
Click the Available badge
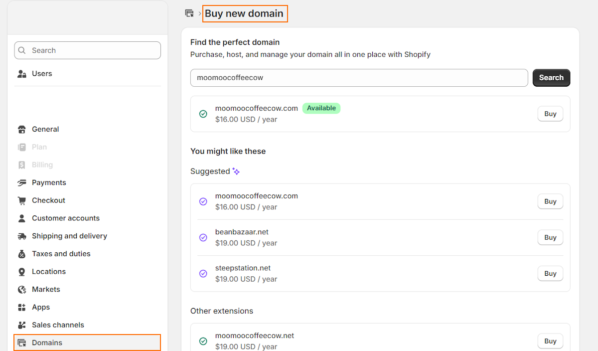[321, 108]
